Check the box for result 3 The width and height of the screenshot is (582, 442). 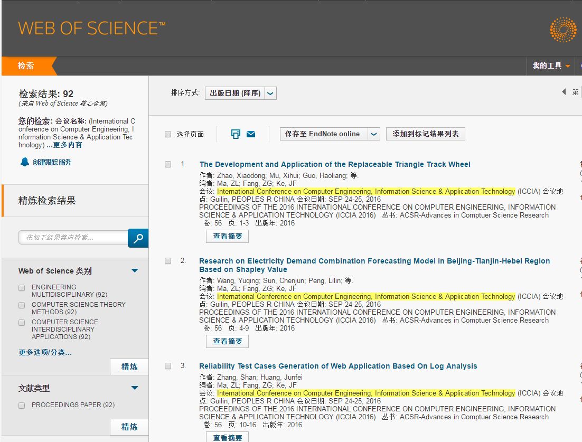click(x=168, y=366)
